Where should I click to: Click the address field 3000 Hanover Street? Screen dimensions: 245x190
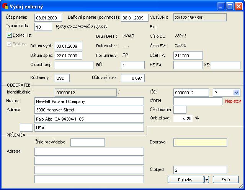pos(89,110)
